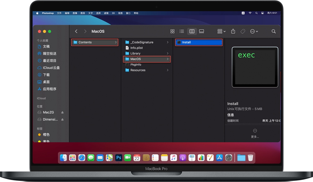Image resolution: width=313 pixels, height=182 pixels.
Task: Select AirDrop (隔空投送) in the sidebar
Action: tap(50, 53)
